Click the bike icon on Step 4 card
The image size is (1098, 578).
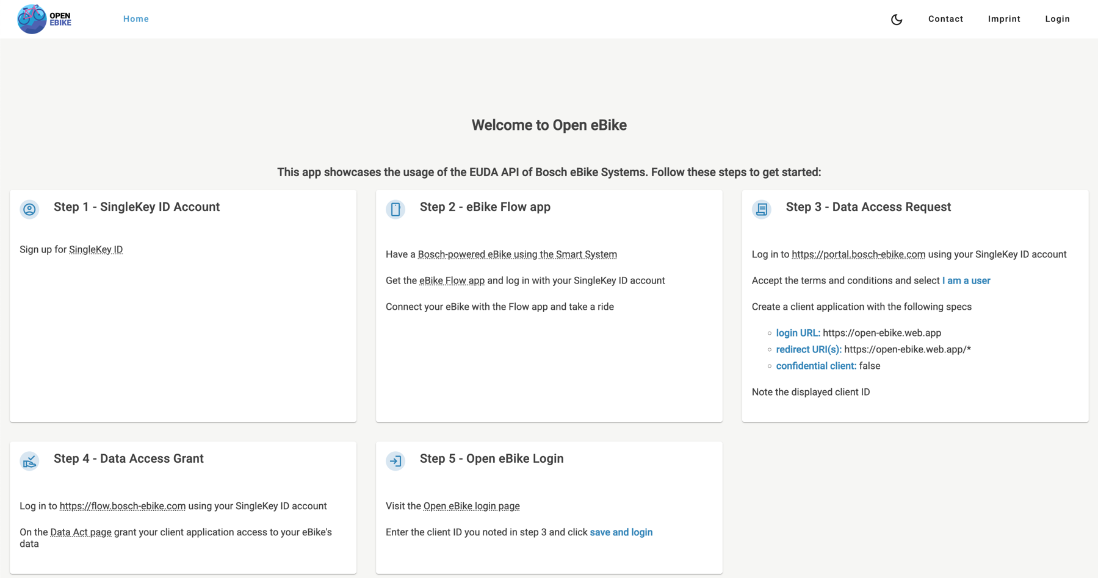tap(29, 462)
